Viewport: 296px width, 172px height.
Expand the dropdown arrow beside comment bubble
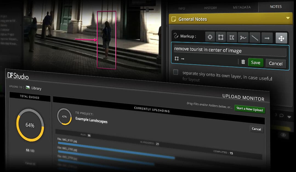(x=289, y=117)
